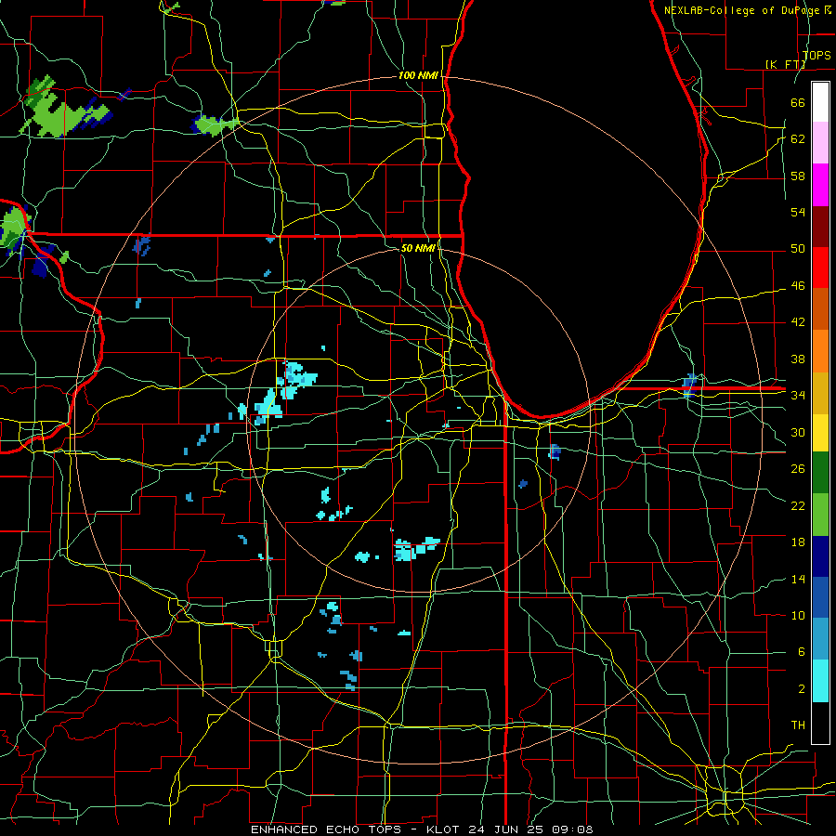
Task: Click the legend value 50
Action: (798, 249)
